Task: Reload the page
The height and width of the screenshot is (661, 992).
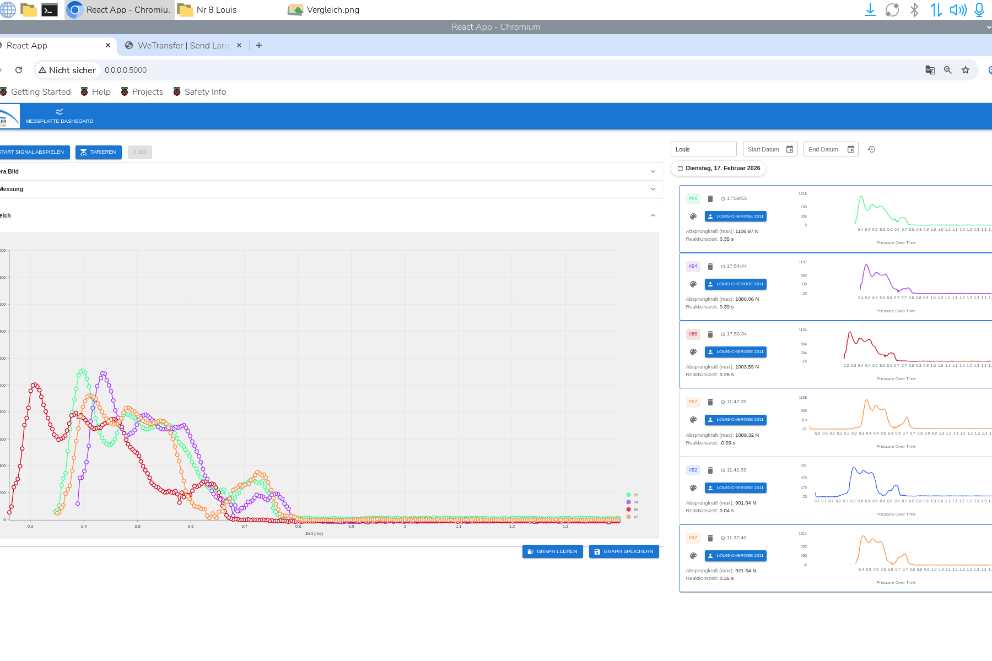Action: point(19,70)
